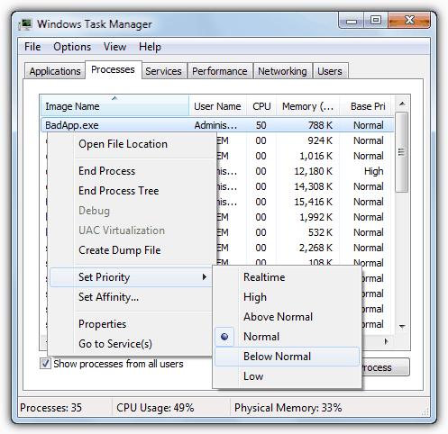The width and height of the screenshot is (448, 434).
Task: Go to the Performance tab
Action: (220, 71)
